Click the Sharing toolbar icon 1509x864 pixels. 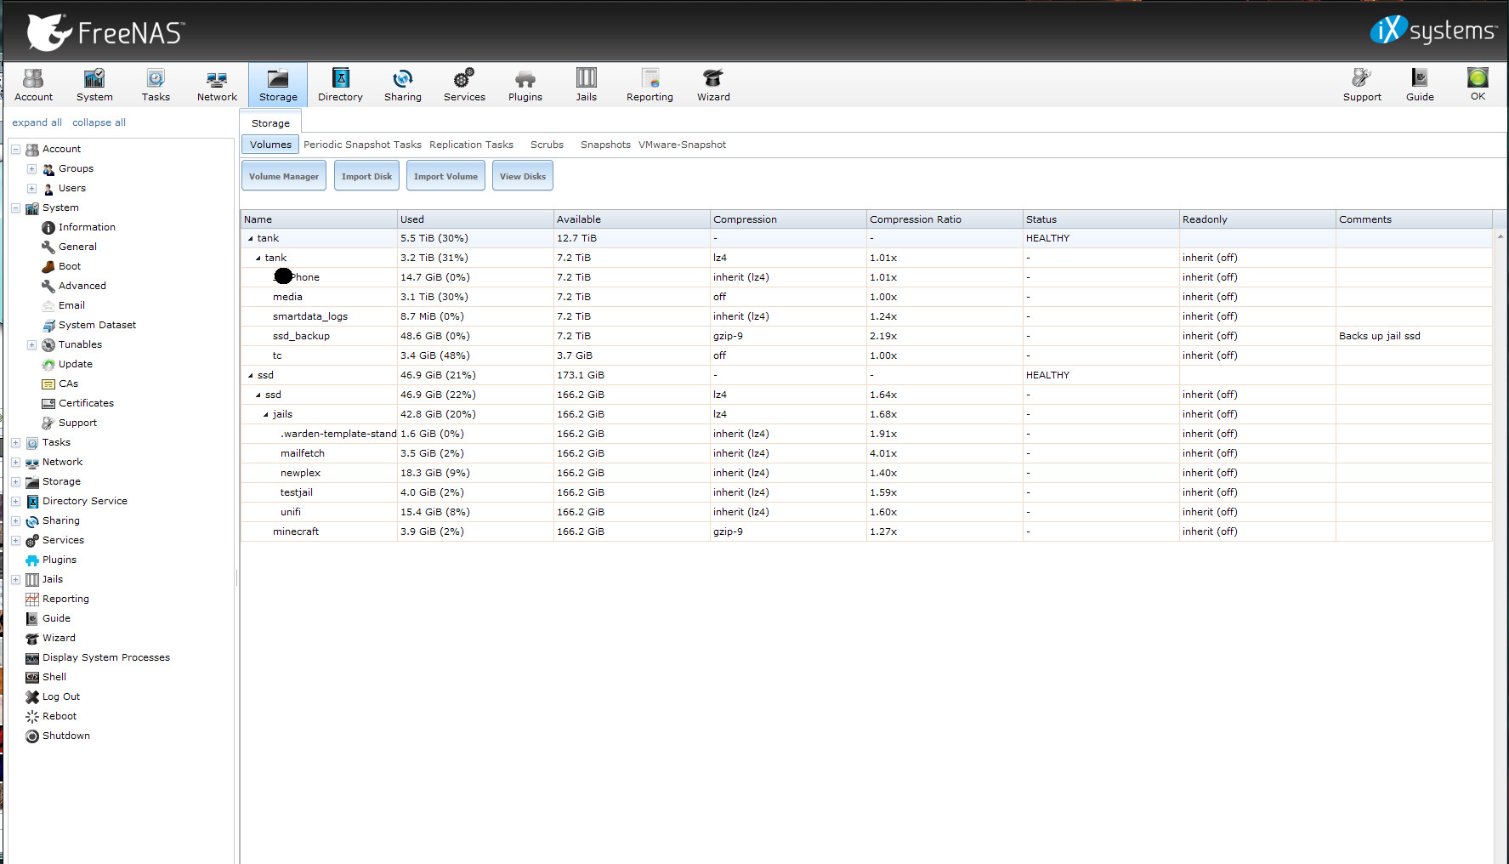click(x=402, y=84)
